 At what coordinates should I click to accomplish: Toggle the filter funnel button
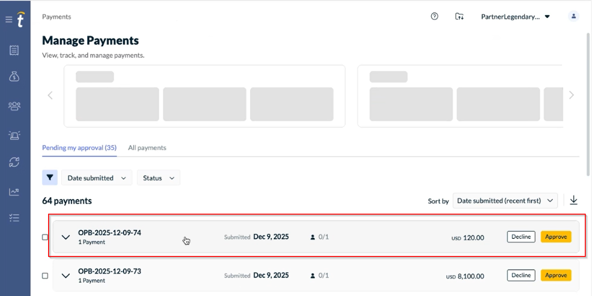coord(50,178)
